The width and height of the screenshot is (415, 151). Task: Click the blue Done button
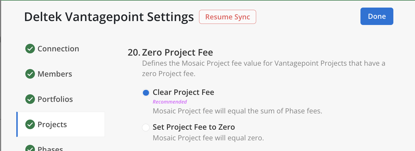(x=377, y=16)
